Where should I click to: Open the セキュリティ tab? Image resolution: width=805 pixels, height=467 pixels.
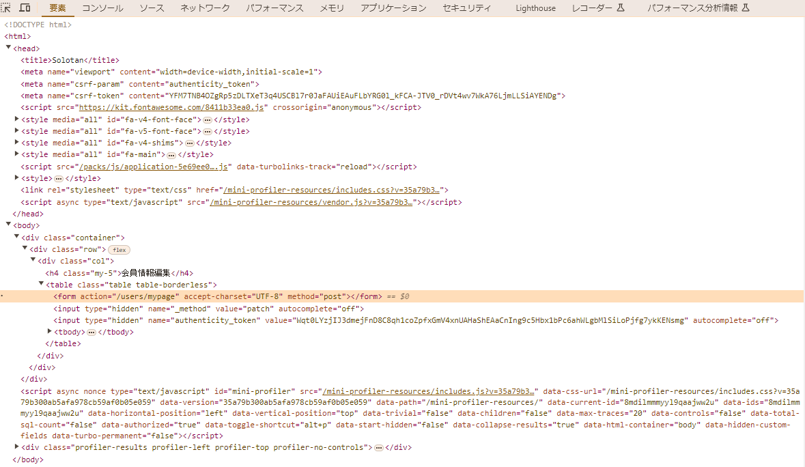(x=466, y=8)
